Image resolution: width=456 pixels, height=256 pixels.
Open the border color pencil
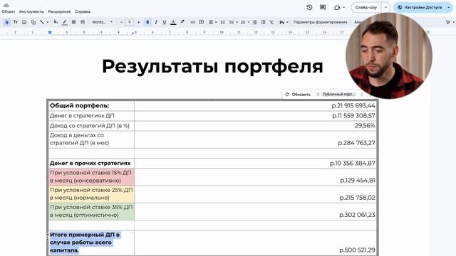65,22
